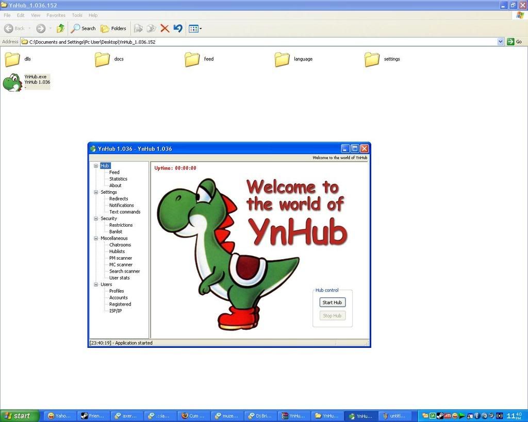Switch to the untitl... taskbar window
Screen dimensions: 528x422
click(394, 416)
